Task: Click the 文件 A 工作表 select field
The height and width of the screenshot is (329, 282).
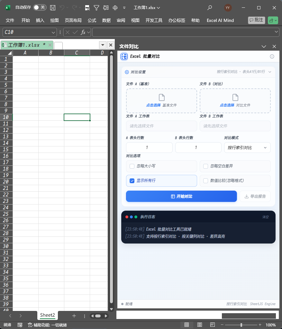Action: tap(161, 126)
